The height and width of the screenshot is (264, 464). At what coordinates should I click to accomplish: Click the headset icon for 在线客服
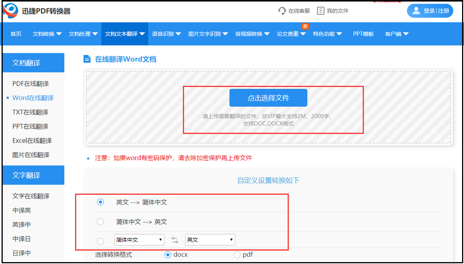282,11
